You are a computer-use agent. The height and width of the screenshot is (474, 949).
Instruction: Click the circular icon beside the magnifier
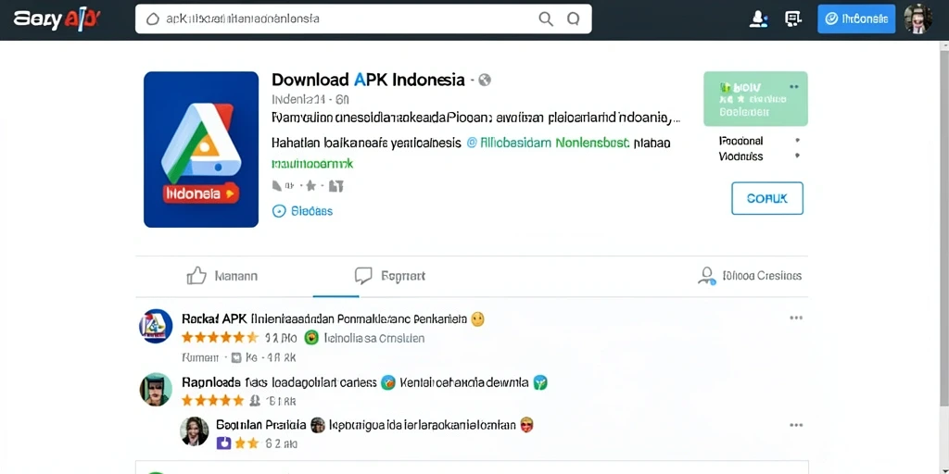[573, 19]
